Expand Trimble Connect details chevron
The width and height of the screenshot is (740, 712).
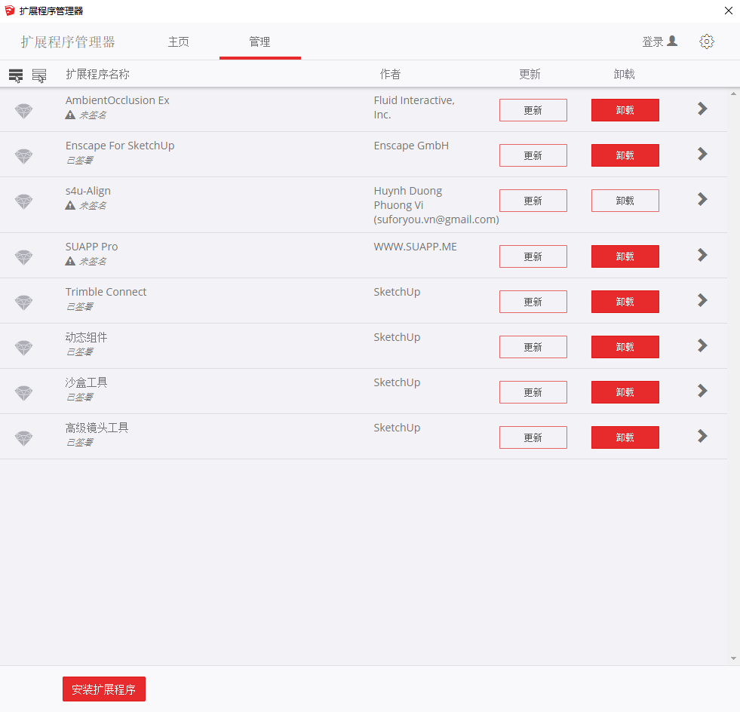[702, 300]
